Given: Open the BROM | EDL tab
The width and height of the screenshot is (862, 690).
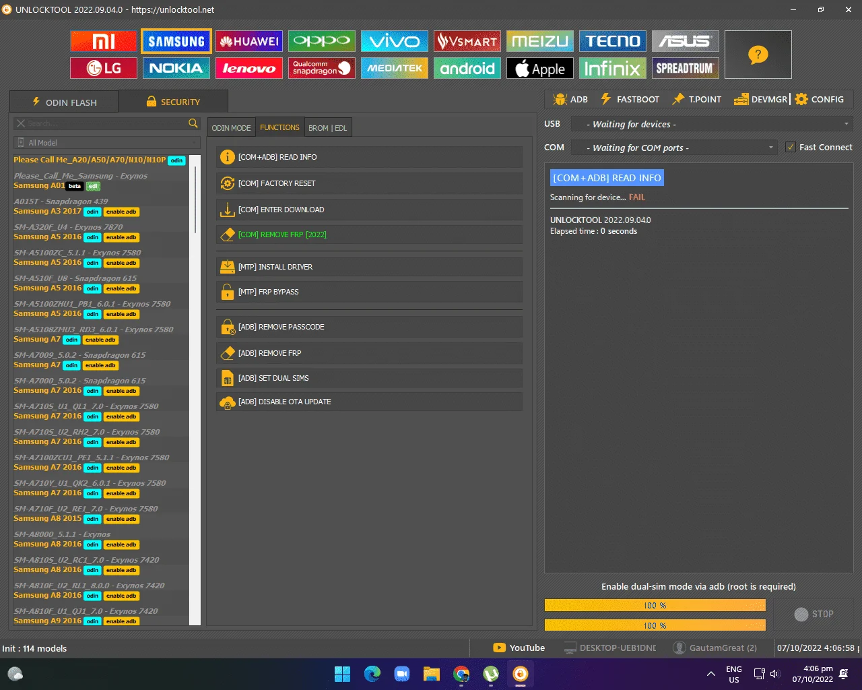Looking at the screenshot, I should tap(328, 127).
